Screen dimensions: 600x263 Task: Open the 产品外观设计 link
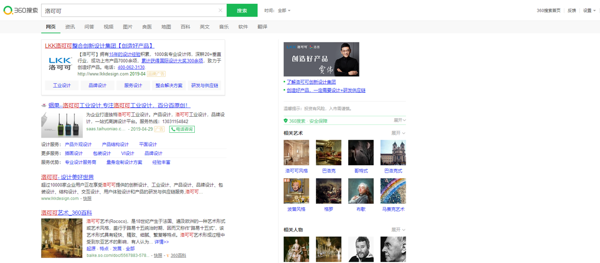pos(78,144)
